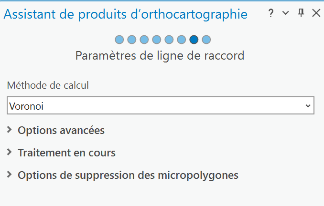
Task: Jump to the second wizard step dot
Action: click(132, 40)
